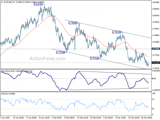Image resolution: width=160 pixels, height=120 pixels.
Task: Select the 0.77120 price label
Action: 95,58
